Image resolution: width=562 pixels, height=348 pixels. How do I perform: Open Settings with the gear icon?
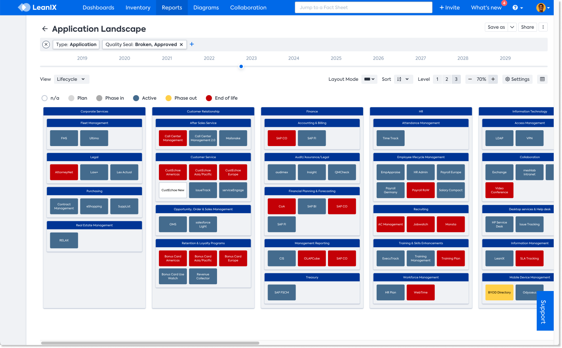(x=517, y=79)
